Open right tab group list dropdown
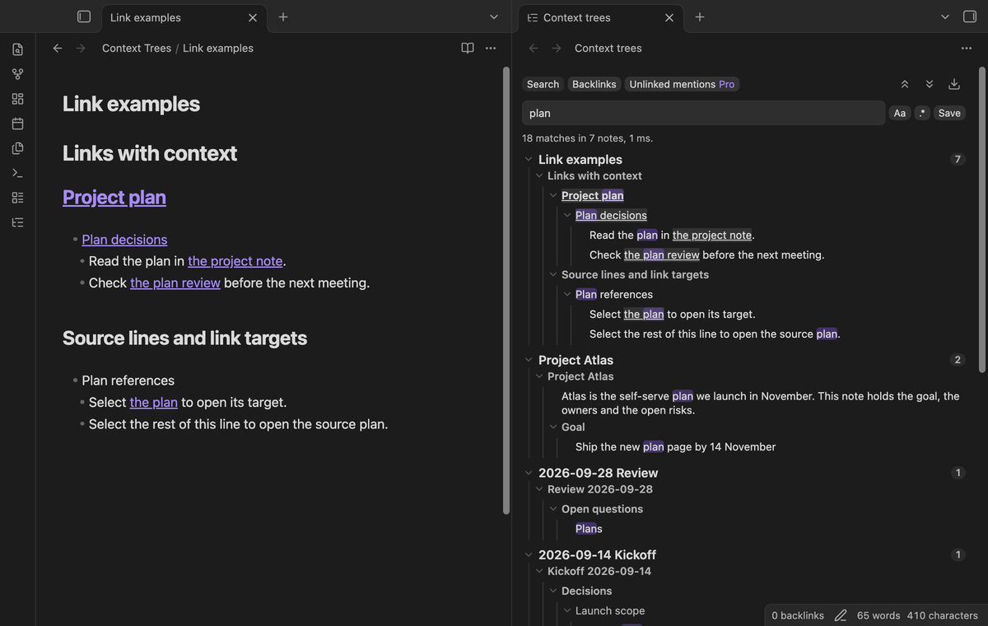The height and width of the screenshot is (626, 988). coord(944,16)
